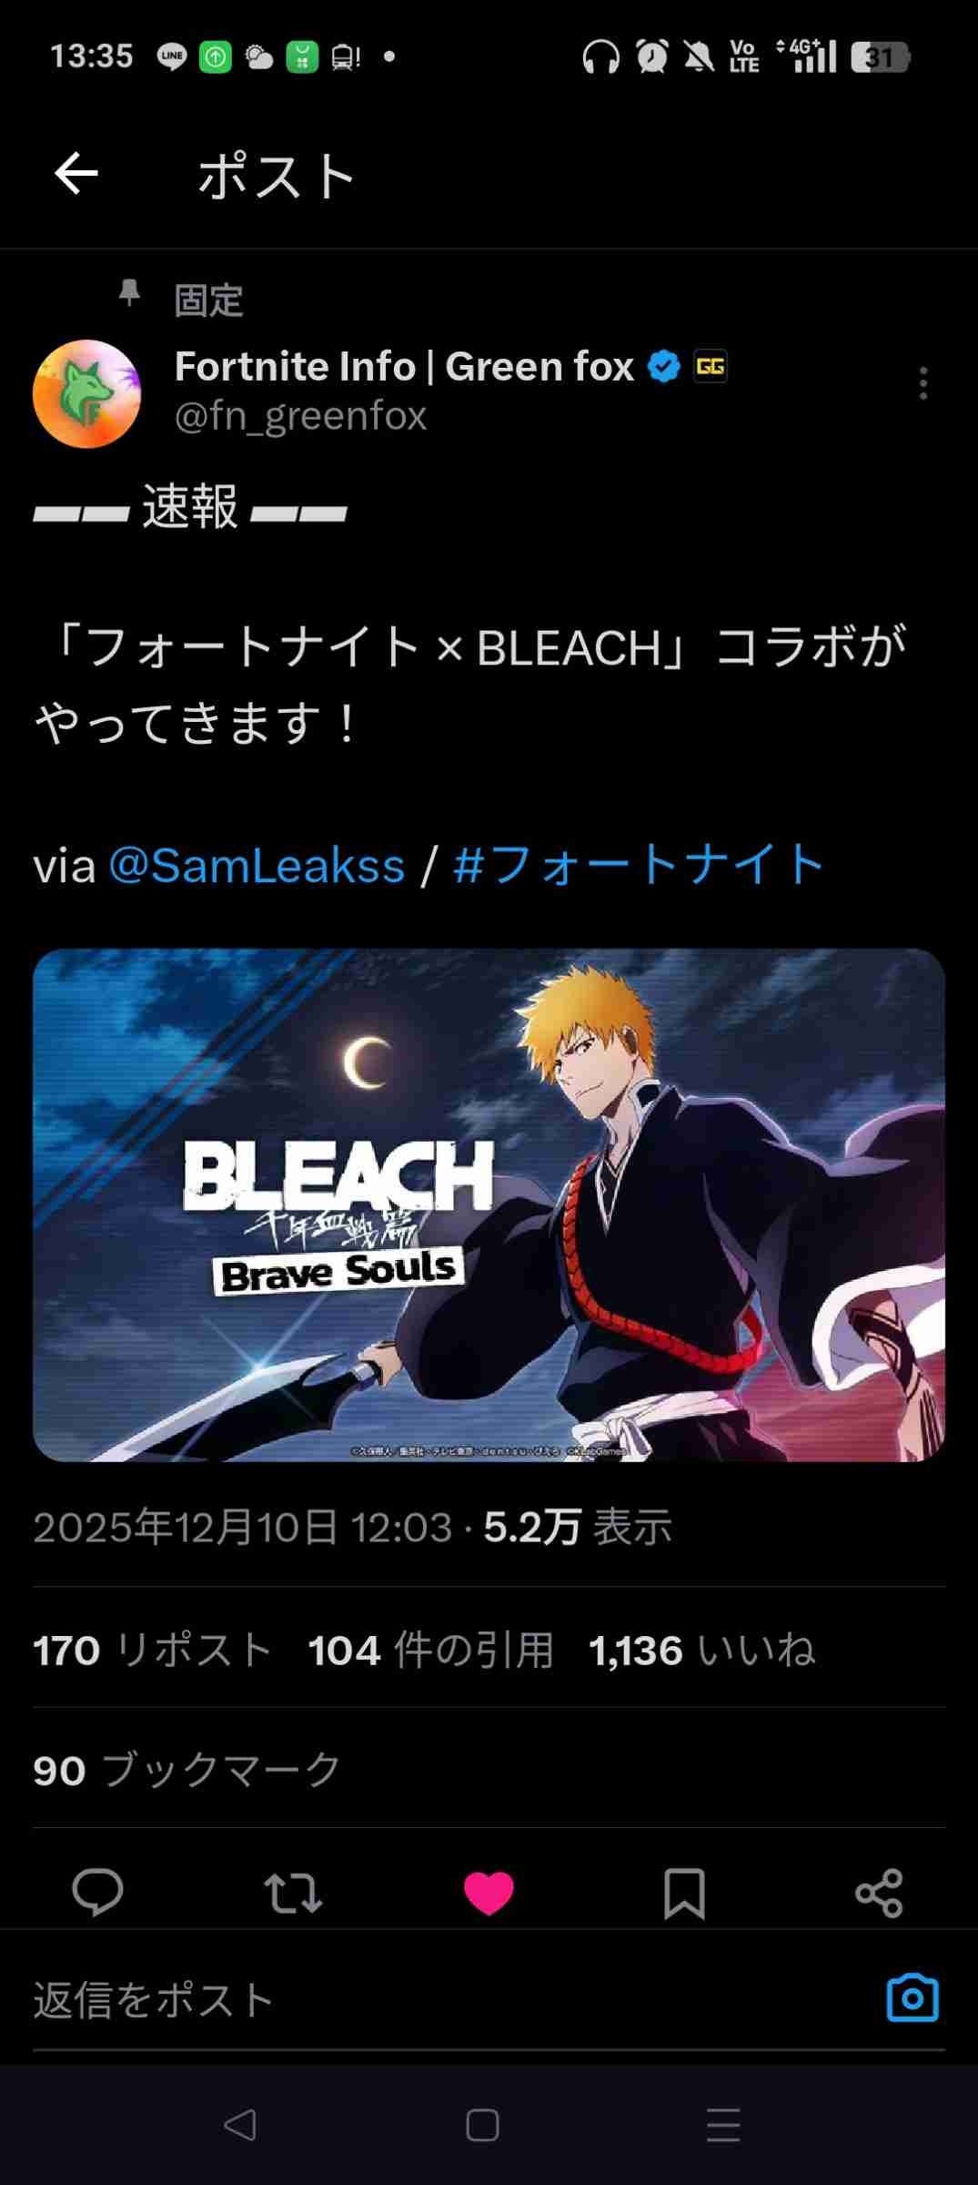Viewport: 978px width, 2185px height.
Task: Tap the 返信をポスト reply field
Action: pos(437,1999)
